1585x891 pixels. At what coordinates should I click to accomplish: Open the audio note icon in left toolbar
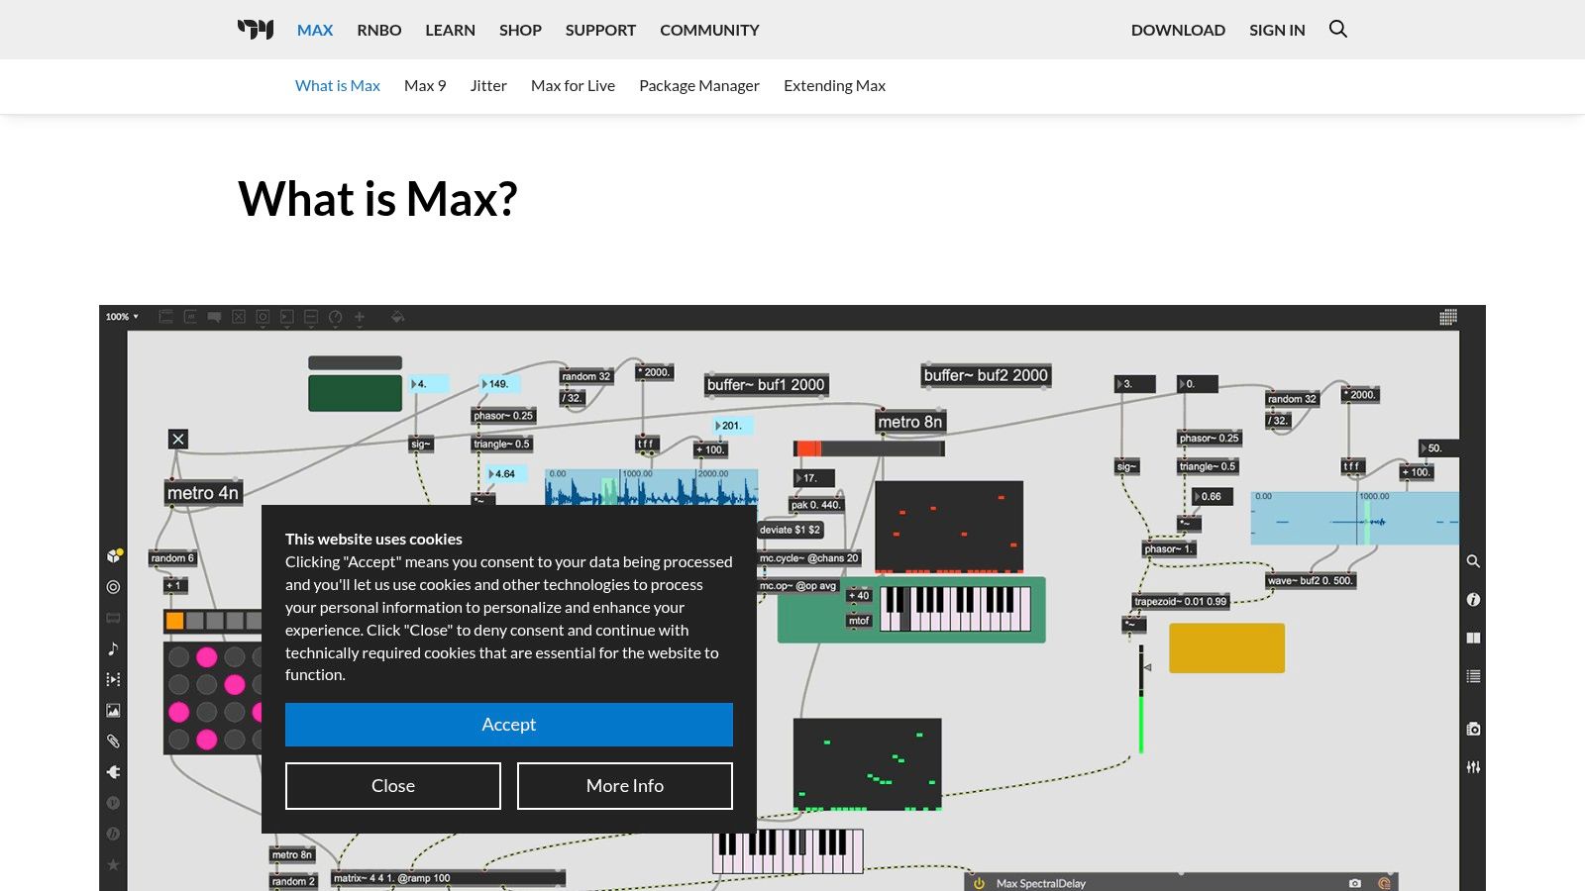(x=113, y=648)
